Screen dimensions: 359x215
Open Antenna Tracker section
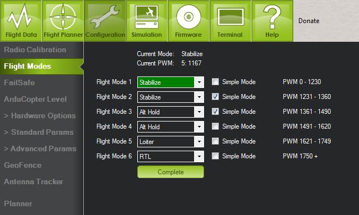pyautogui.click(x=34, y=181)
